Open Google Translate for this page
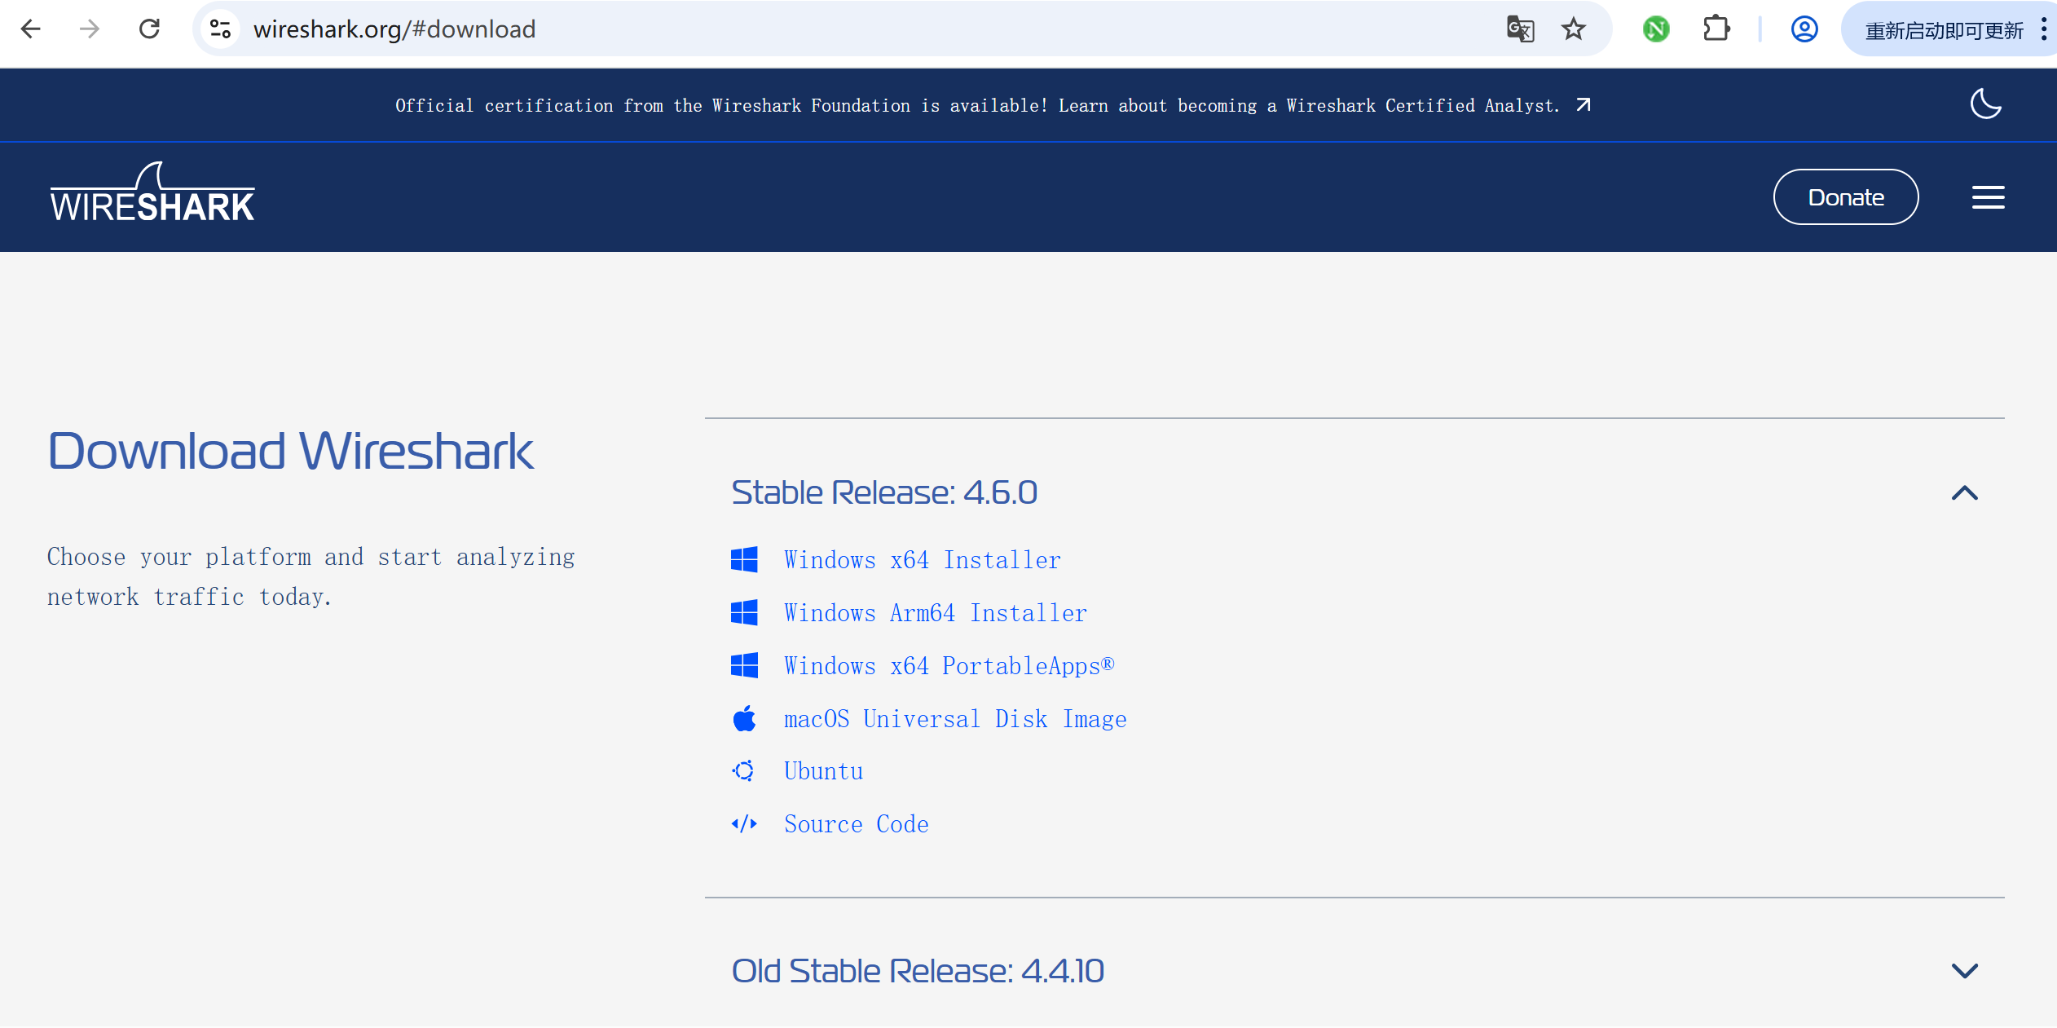Viewport: 2057px width, 1028px height. coord(1521,29)
